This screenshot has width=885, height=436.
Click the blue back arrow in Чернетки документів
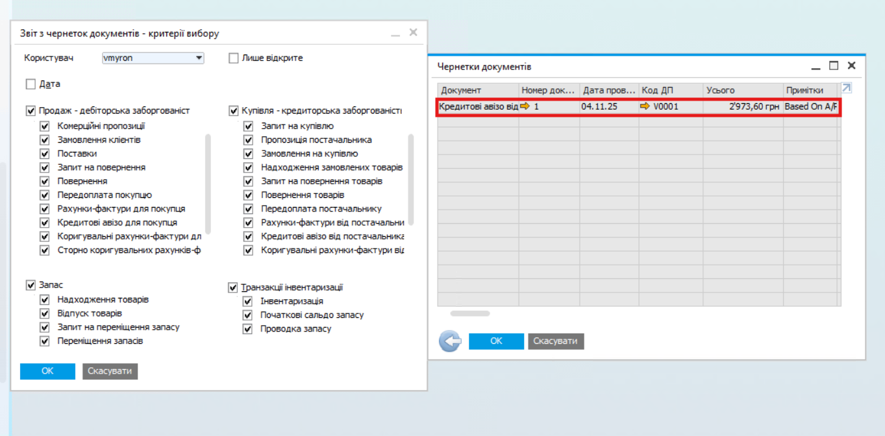[x=449, y=341]
